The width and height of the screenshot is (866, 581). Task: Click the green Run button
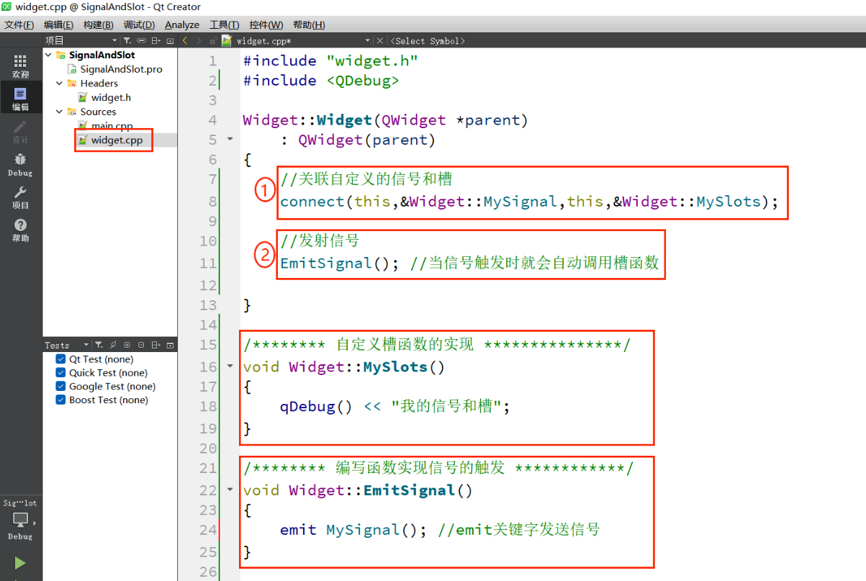pyautogui.click(x=20, y=563)
